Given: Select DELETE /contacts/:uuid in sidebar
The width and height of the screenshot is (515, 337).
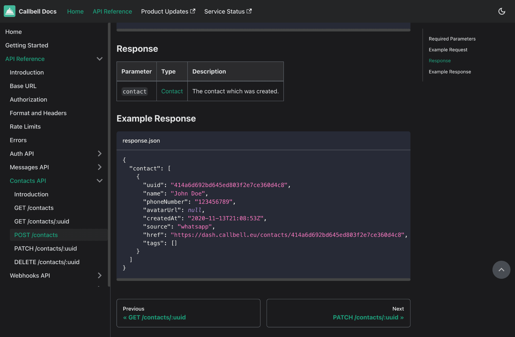Looking at the screenshot, I should click(x=47, y=262).
